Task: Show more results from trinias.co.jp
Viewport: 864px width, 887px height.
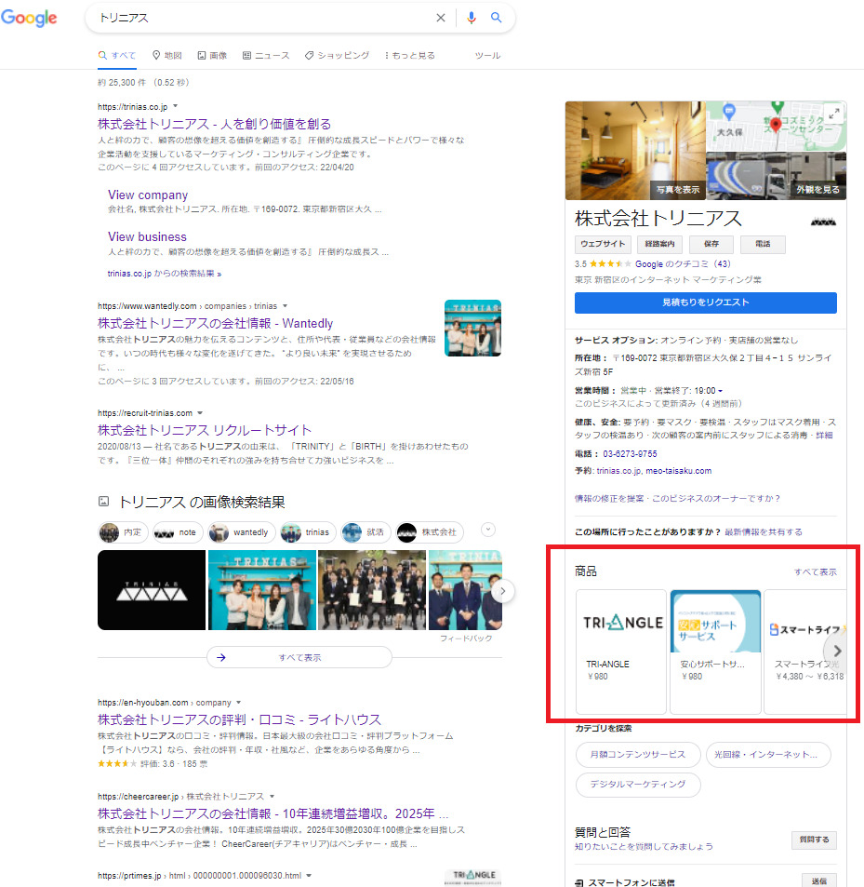Action: pyautogui.click(x=165, y=274)
